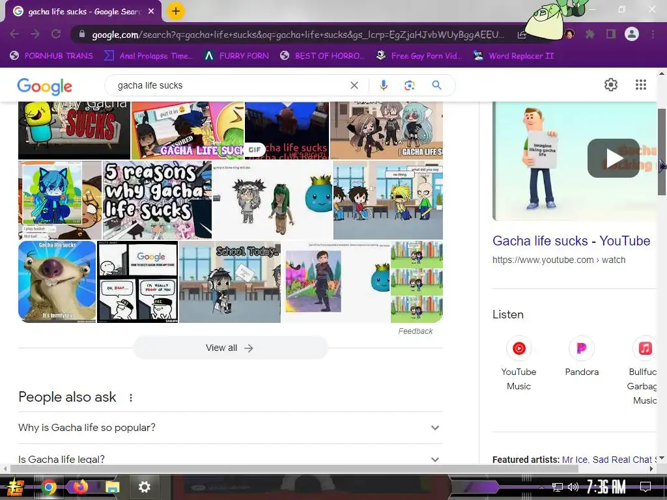Open the GIF-labeled image thumbnail

287,130
